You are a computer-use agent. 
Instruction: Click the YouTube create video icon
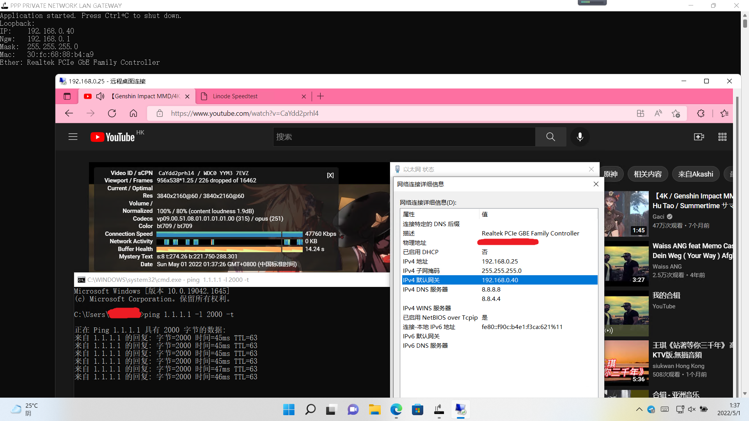[x=699, y=137]
